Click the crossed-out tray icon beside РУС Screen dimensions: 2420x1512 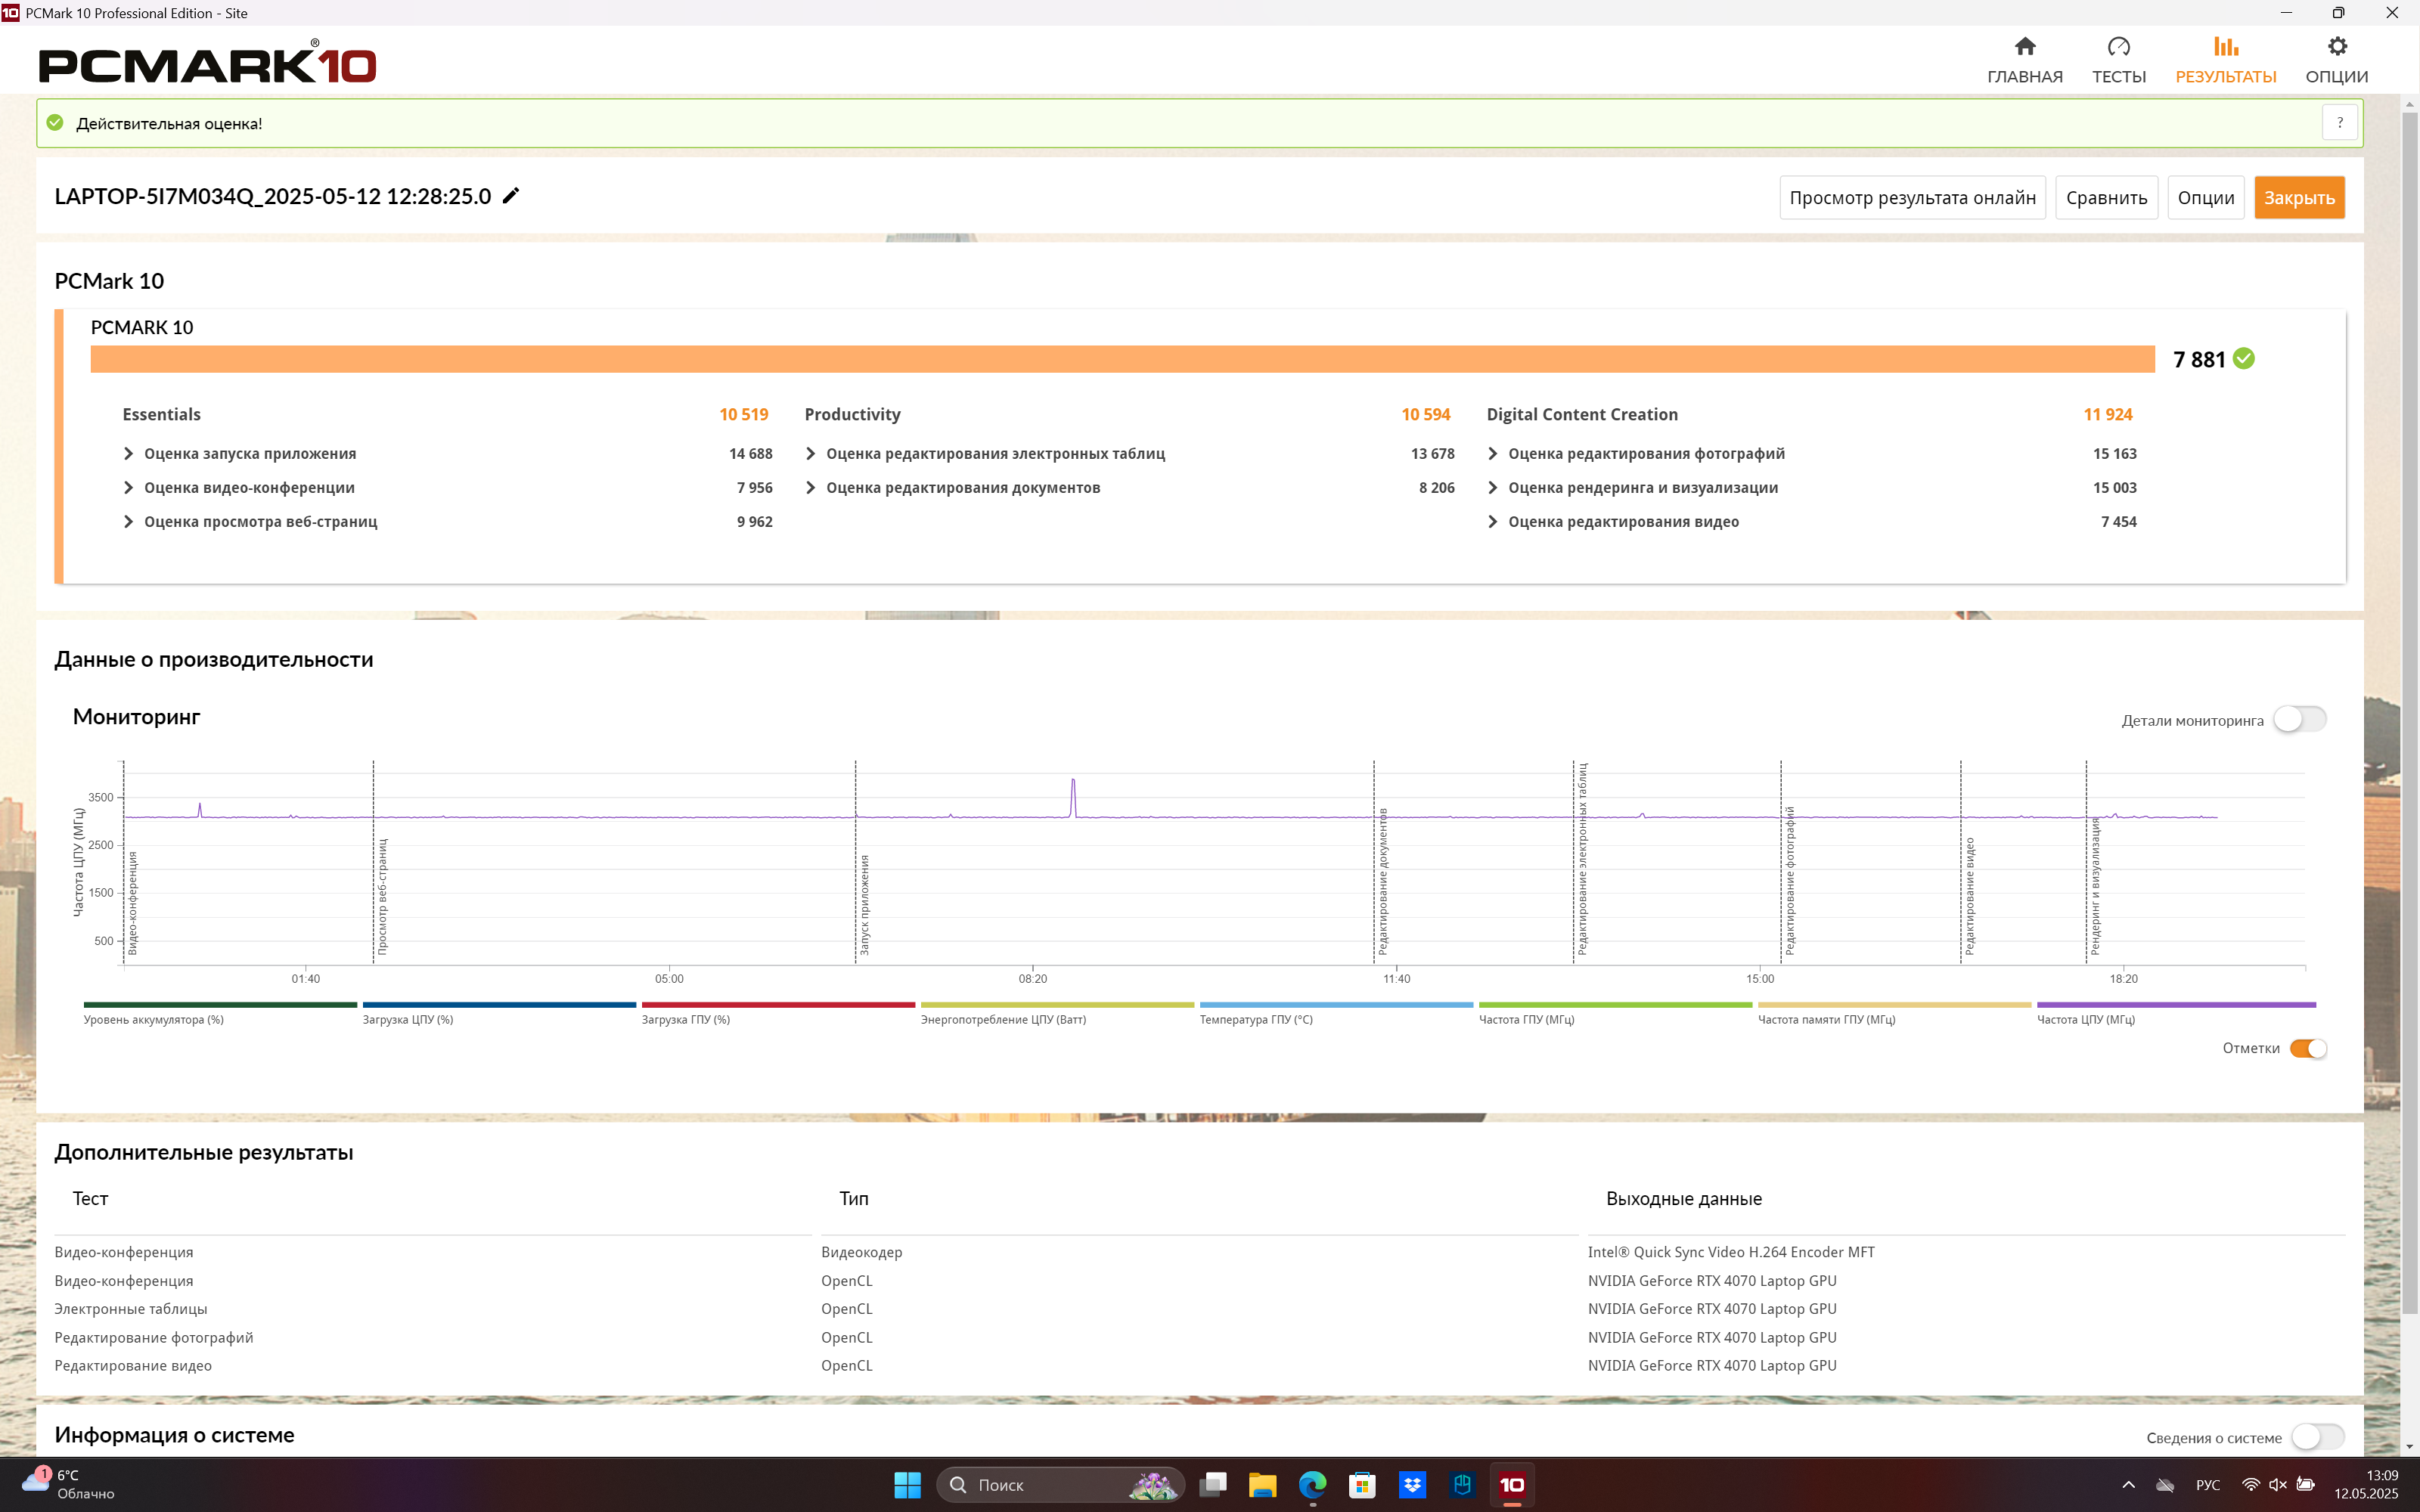tap(2165, 1485)
